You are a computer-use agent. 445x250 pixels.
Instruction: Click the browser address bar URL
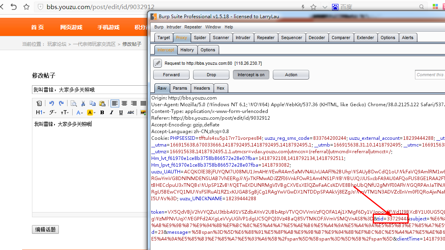point(100,7)
